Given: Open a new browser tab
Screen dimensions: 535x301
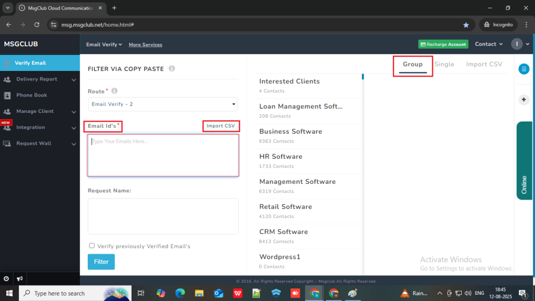Looking at the screenshot, I should click(x=114, y=8).
